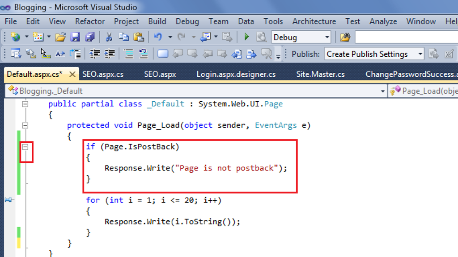Click the Start Without Debugging icon beside play

click(x=261, y=37)
